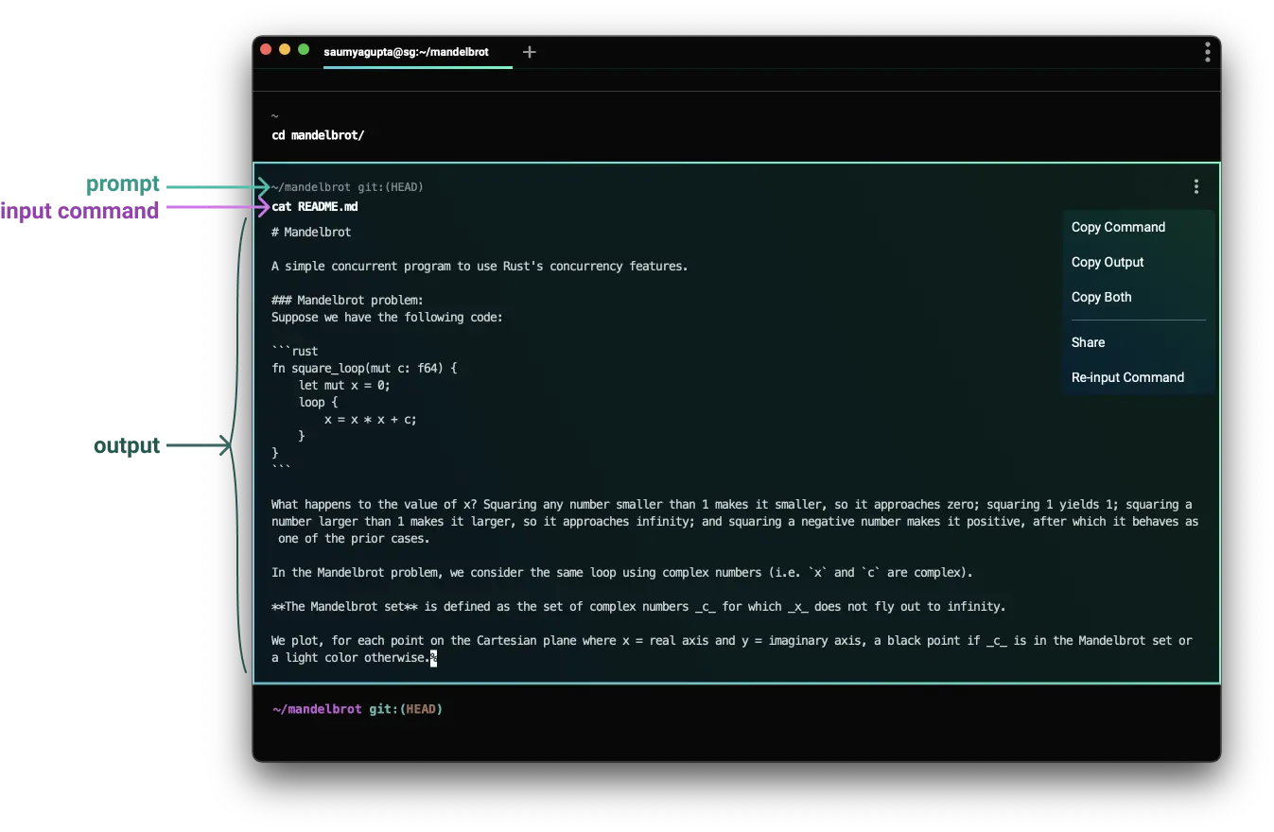Select the cd mandelbrot/ command block

point(318,135)
